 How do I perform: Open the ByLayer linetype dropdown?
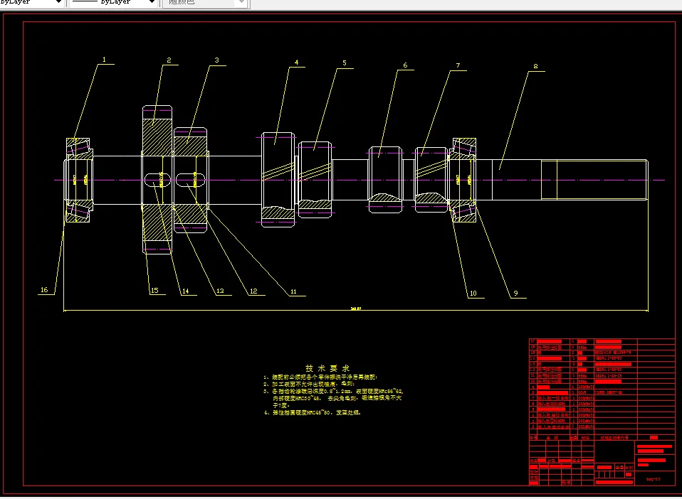(112, 2)
